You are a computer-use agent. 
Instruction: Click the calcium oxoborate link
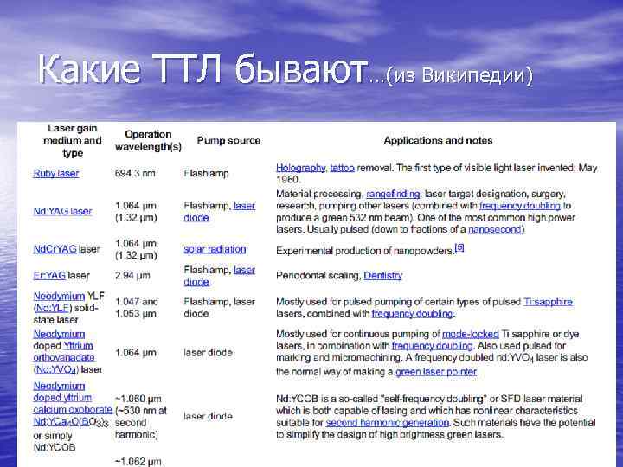click(73, 409)
